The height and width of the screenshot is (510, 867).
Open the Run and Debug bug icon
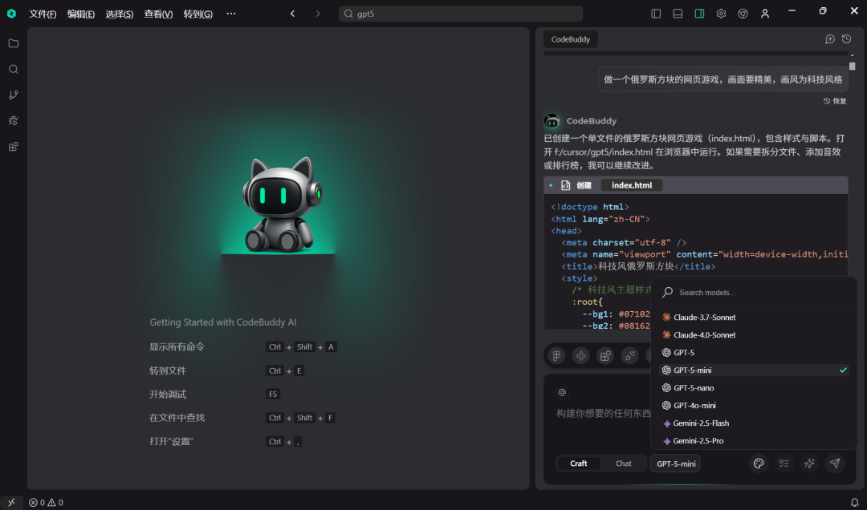coord(14,120)
